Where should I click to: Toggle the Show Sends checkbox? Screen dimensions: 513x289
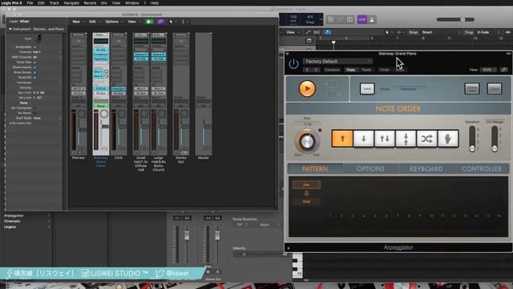(x=34, y=72)
